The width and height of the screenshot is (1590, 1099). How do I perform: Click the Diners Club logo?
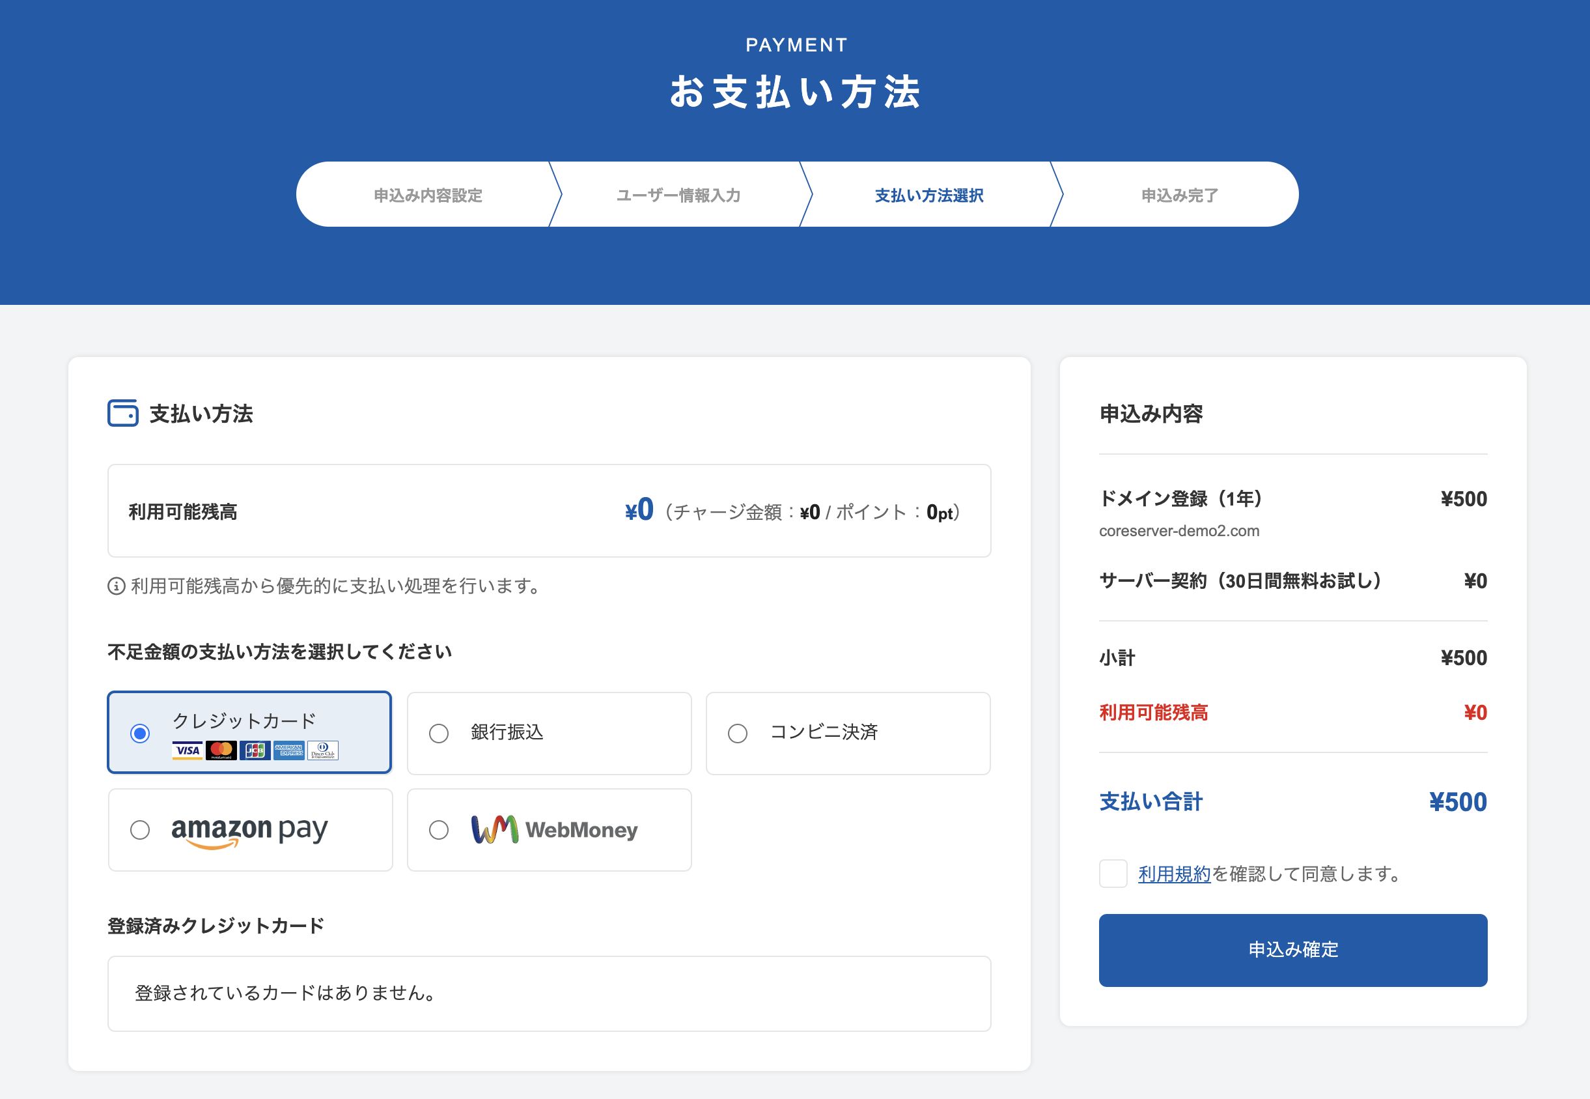323,750
